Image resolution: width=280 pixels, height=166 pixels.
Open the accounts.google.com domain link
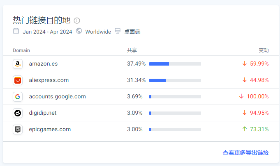pyautogui.click(x=57, y=97)
